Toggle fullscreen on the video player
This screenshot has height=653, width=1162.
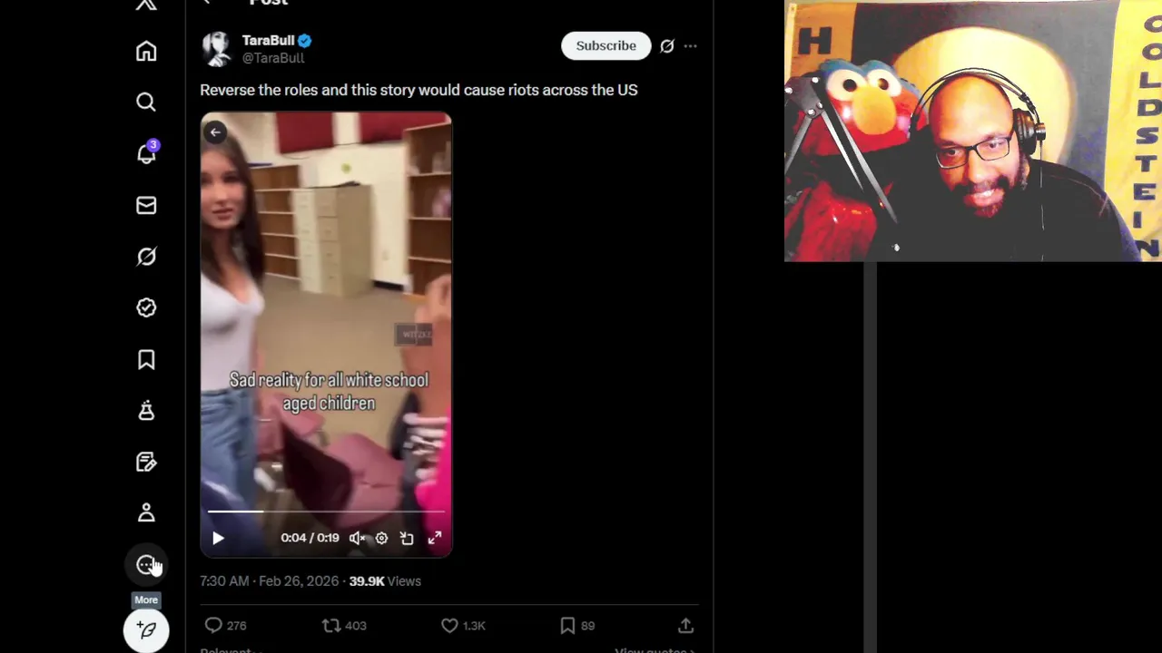coord(435,538)
